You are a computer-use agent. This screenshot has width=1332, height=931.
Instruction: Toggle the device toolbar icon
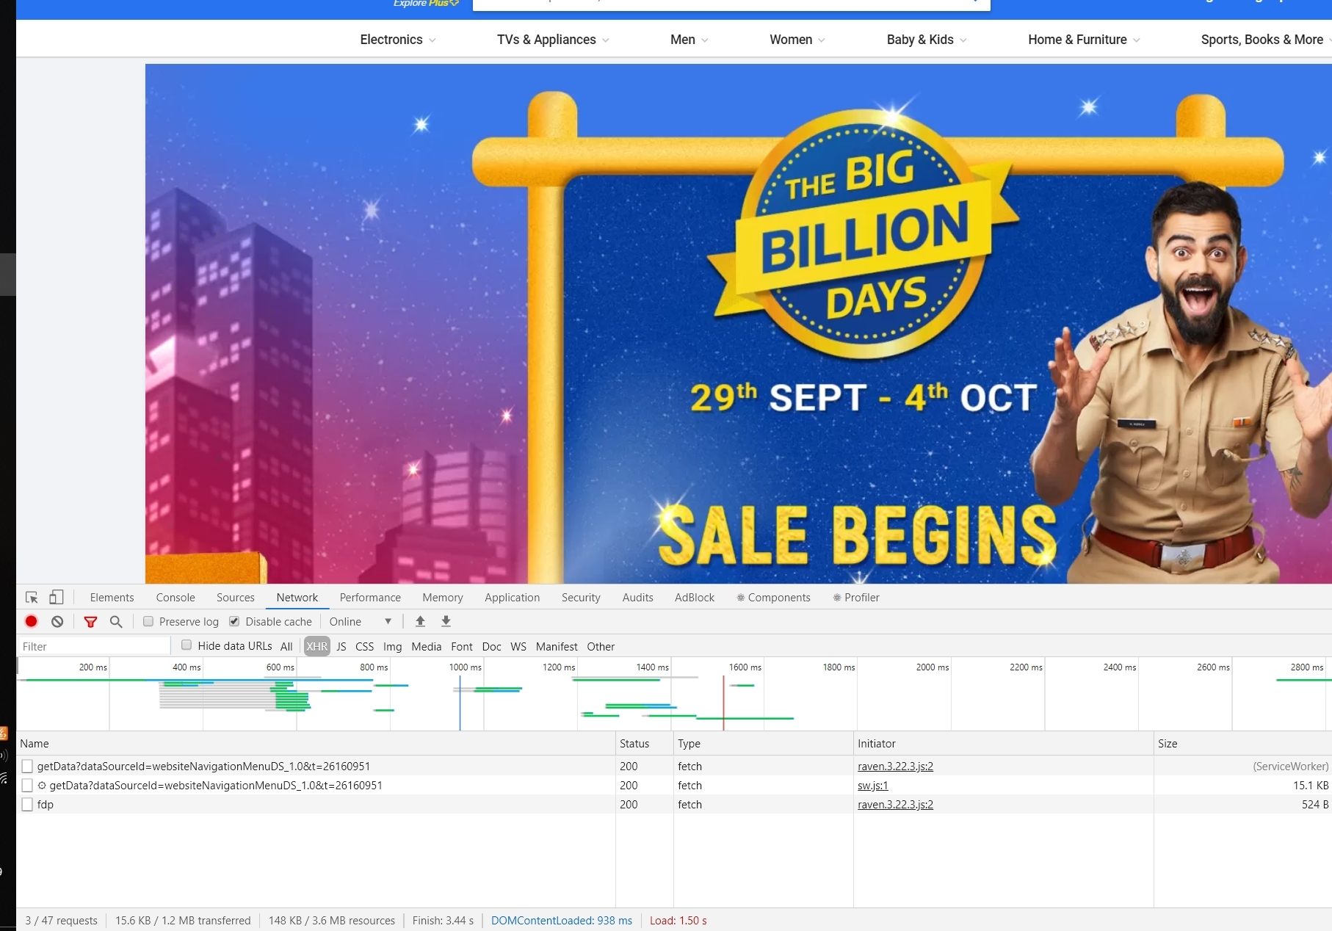pyautogui.click(x=57, y=598)
